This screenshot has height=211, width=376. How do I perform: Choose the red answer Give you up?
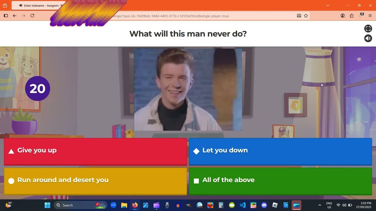pos(95,152)
